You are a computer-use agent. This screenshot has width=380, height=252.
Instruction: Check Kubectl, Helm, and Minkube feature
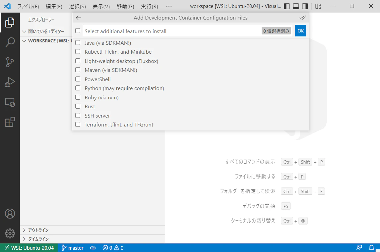pos(78,52)
